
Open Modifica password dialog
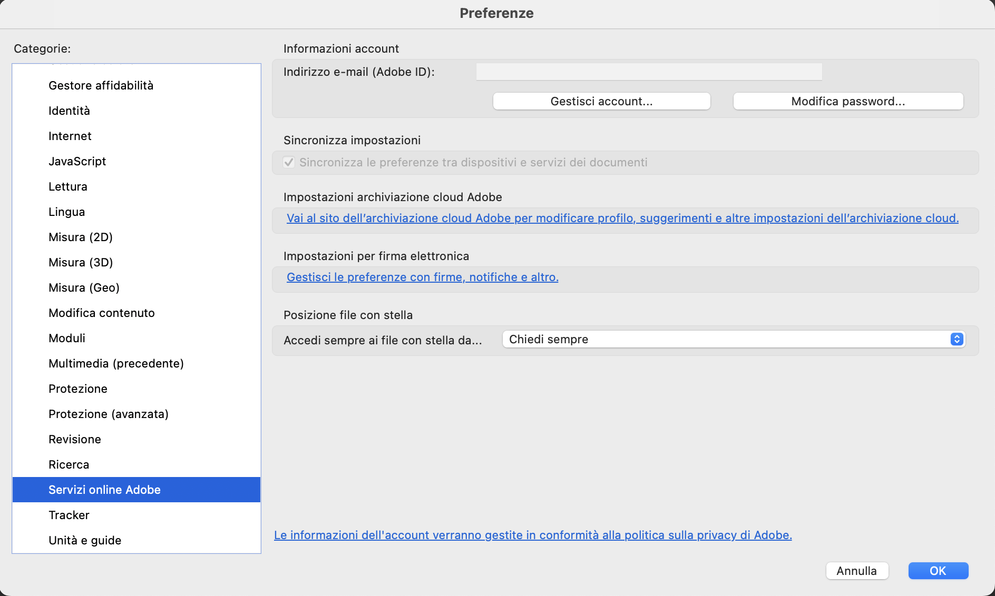pyautogui.click(x=848, y=101)
